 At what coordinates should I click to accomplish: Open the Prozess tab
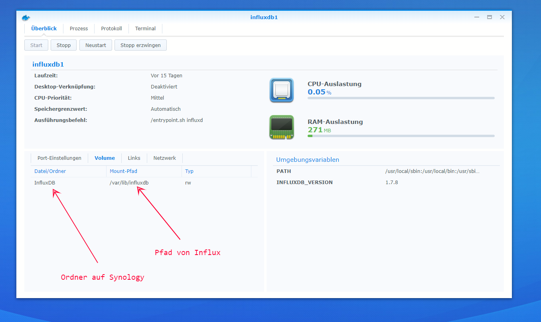tap(79, 29)
